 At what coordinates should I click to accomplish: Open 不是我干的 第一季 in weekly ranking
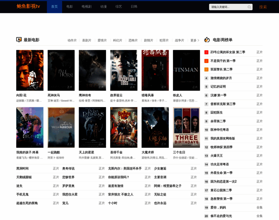pyautogui.click(x=223, y=61)
